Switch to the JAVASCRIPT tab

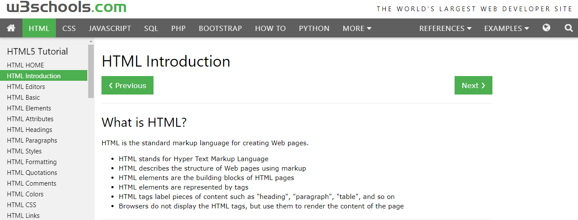(x=110, y=28)
